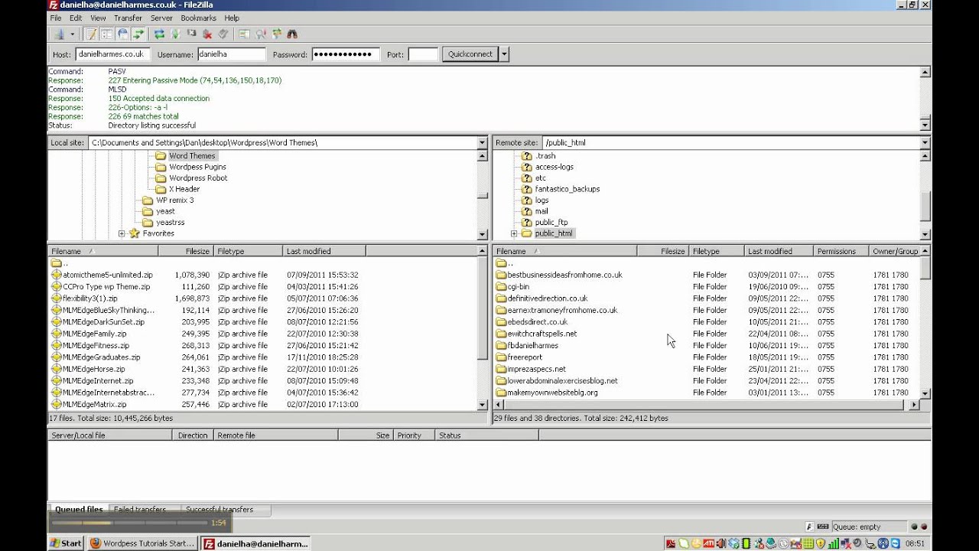979x551 pixels.
Task: Switch to the Failed transfers tab
Action: (x=140, y=509)
